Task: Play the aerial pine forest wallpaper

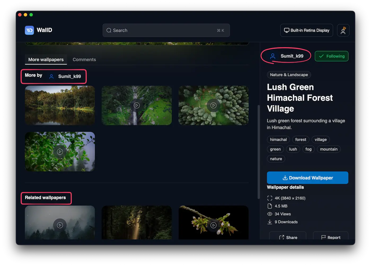Action: [213, 106]
